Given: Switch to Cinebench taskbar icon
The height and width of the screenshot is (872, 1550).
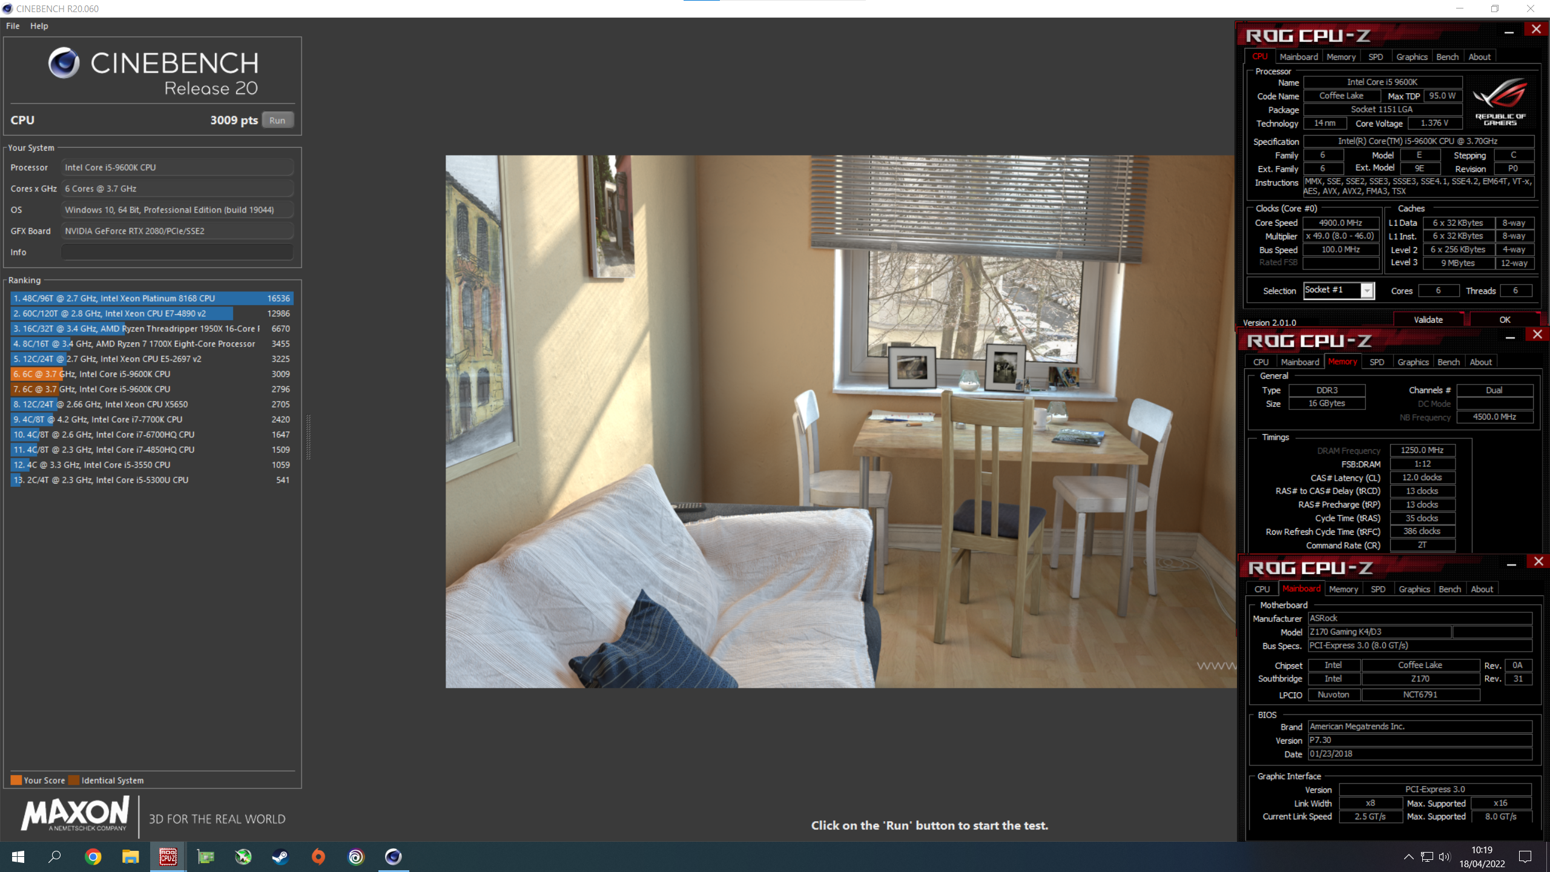Looking at the screenshot, I should pyautogui.click(x=393, y=856).
